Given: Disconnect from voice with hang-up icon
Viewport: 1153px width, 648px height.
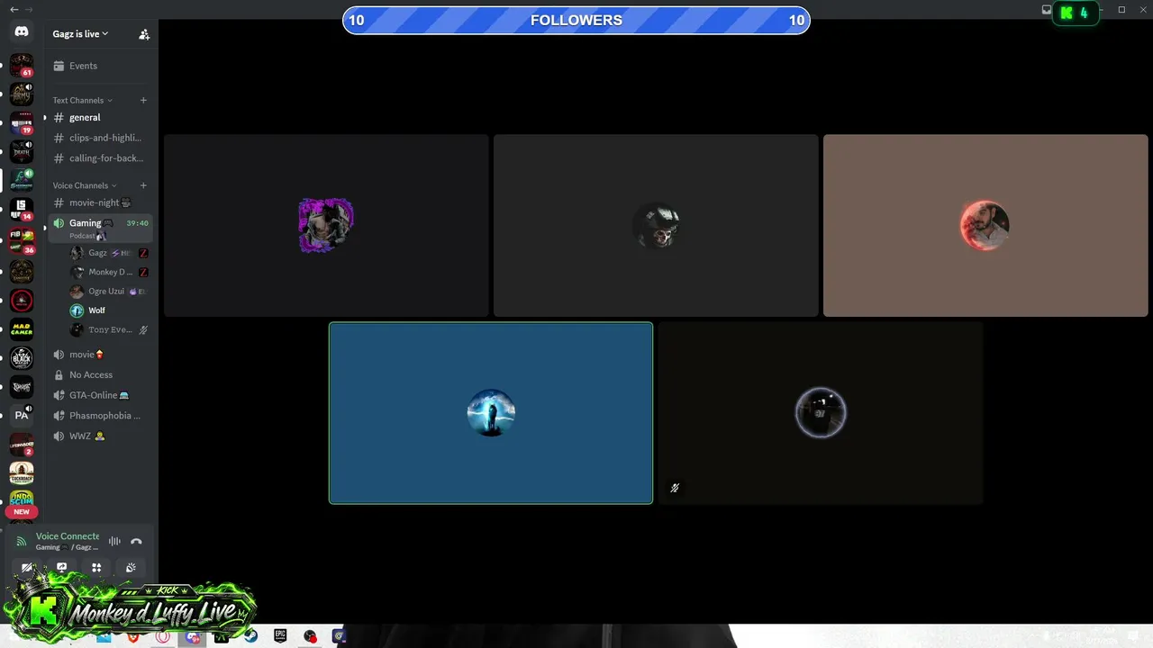Looking at the screenshot, I should (x=136, y=541).
